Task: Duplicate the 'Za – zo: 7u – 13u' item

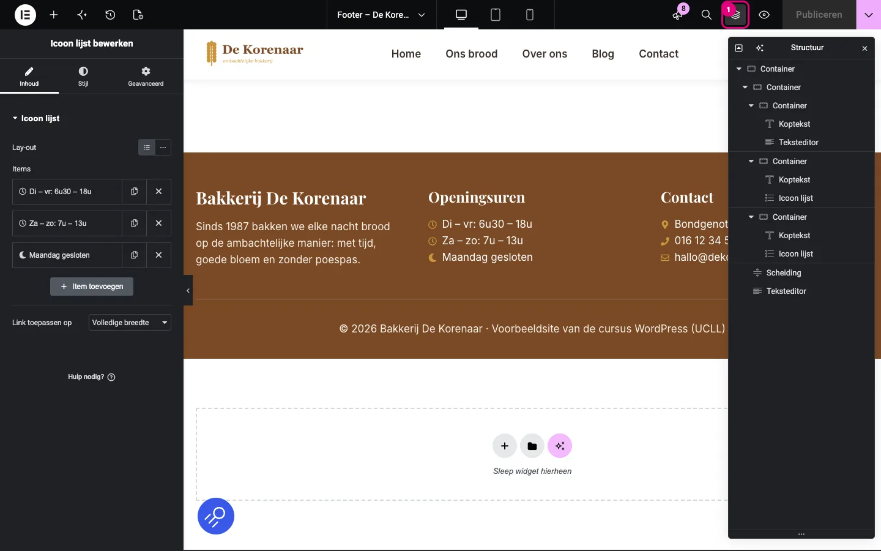Action: click(x=134, y=223)
